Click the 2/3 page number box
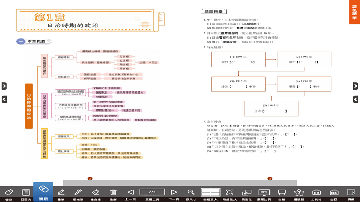The width and height of the screenshot is (360, 202). (x=152, y=192)
